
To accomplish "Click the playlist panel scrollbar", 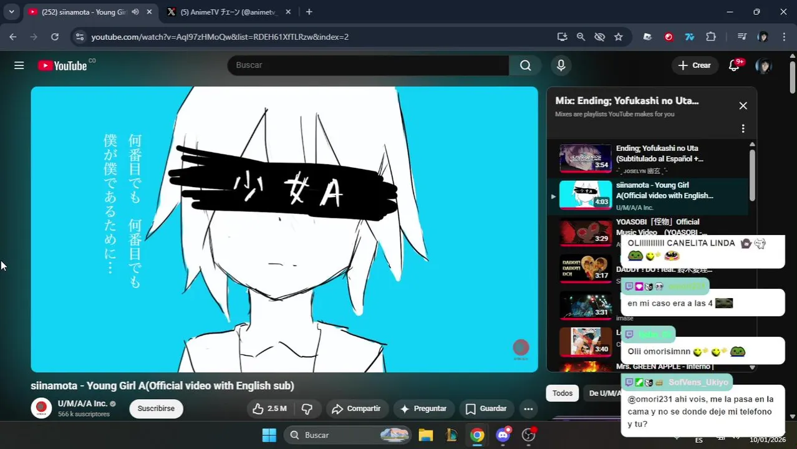I will point(752,175).
